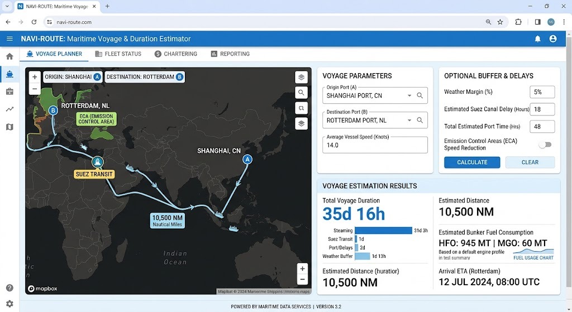Open the lower map layers button

pyautogui.click(x=301, y=123)
